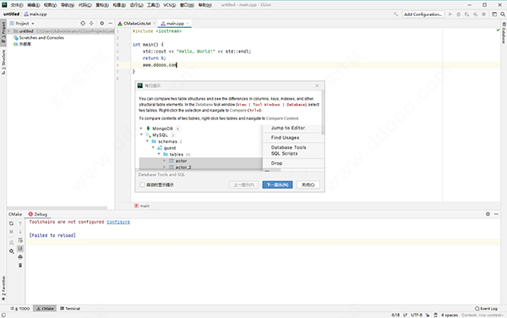Expand actor table row in tip image
This screenshot has height=318, width=507.
pyautogui.click(x=164, y=161)
